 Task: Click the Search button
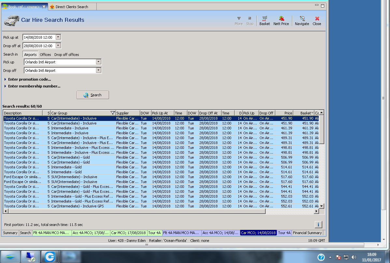coord(93,95)
